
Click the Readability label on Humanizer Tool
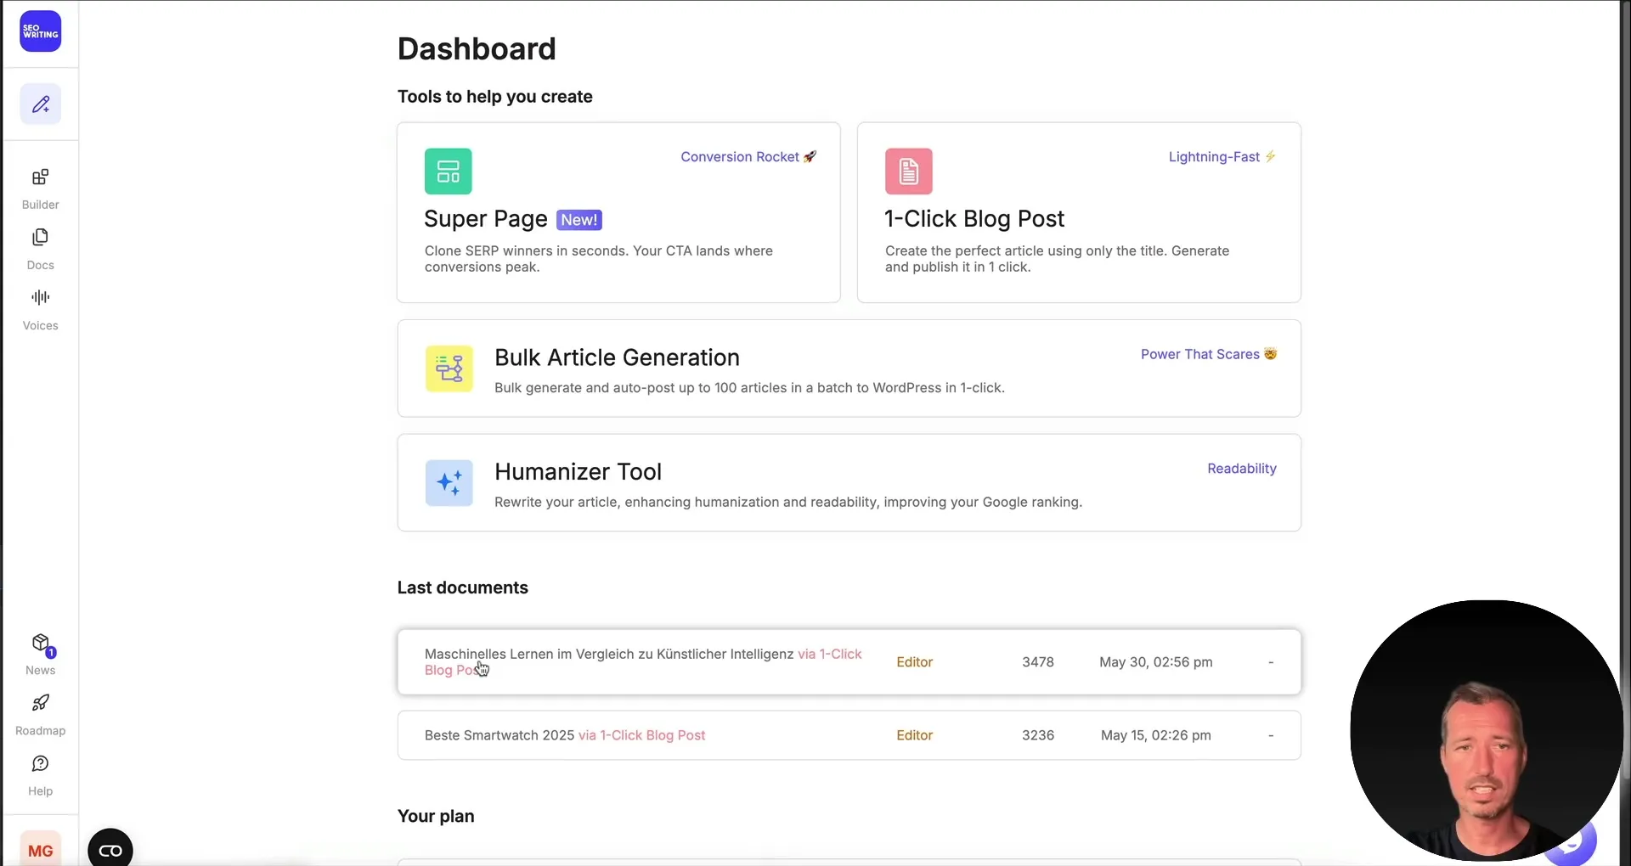pos(1241,468)
